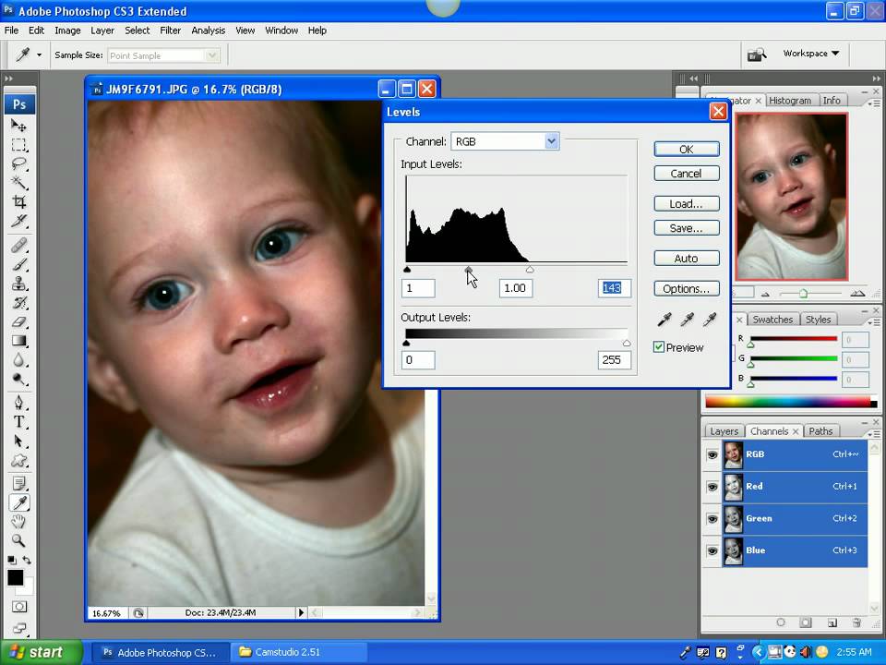
Task: Select the Lasso tool
Action: click(x=18, y=163)
